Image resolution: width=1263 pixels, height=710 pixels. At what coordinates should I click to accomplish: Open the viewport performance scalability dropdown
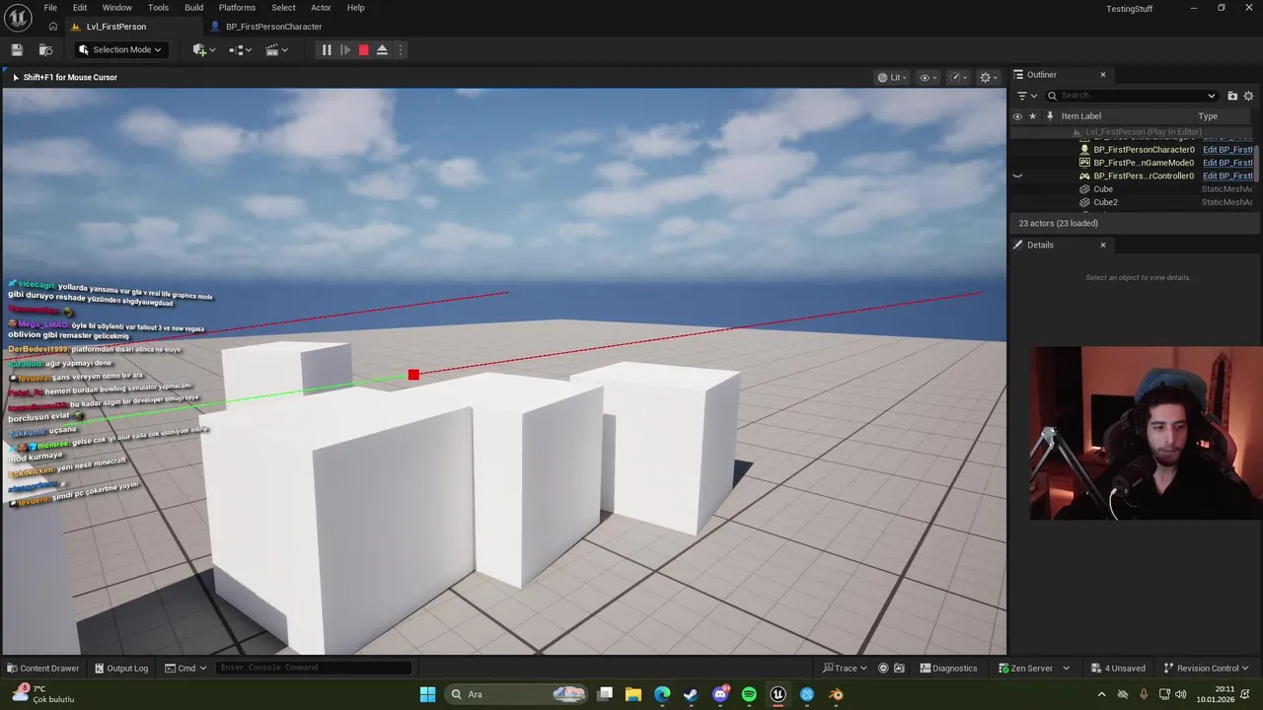[957, 77]
